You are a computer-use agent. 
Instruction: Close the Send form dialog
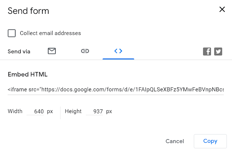tap(222, 9)
